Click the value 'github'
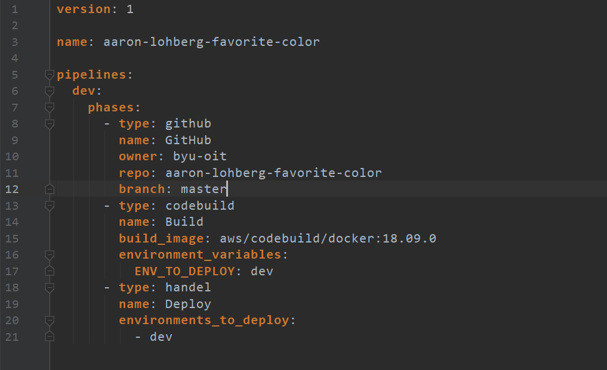The width and height of the screenshot is (607, 370). (x=189, y=124)
